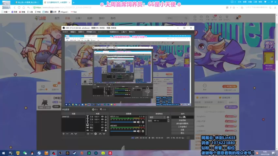Viewport: 278px width, 156px height.
Task: Click transition duration stepper arrows
Action: pos(168,121)
